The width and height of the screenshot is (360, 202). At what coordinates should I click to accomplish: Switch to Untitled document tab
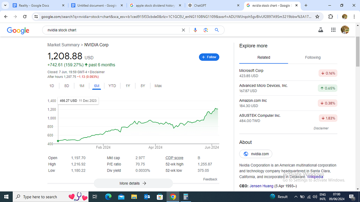point(97,5)
